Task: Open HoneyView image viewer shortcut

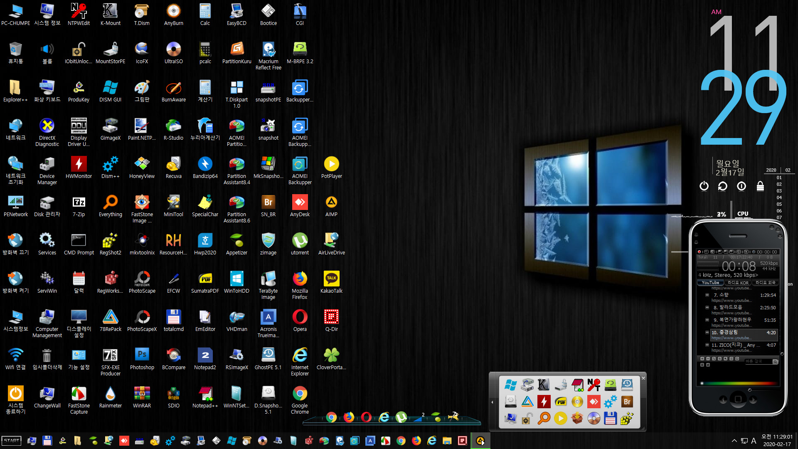Action: tap(142, 168)
